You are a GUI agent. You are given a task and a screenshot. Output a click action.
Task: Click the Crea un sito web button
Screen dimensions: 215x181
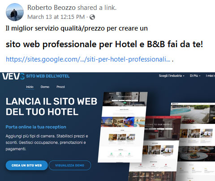pos(27,165)
